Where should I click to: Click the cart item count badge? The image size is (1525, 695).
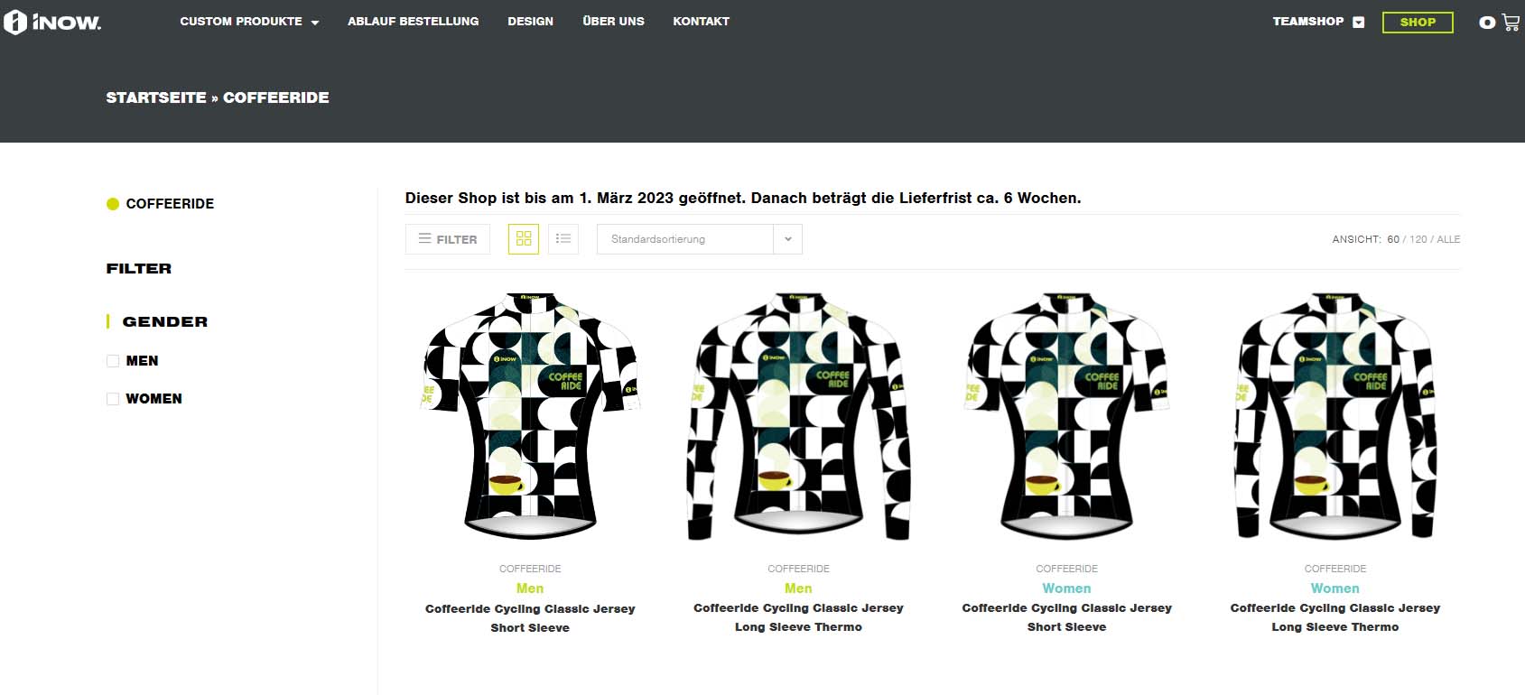1487,23
